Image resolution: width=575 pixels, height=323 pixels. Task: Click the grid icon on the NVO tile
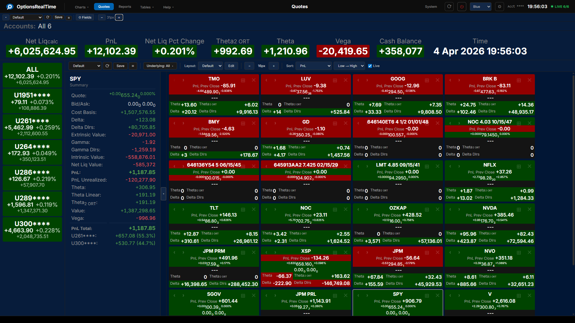519,252
